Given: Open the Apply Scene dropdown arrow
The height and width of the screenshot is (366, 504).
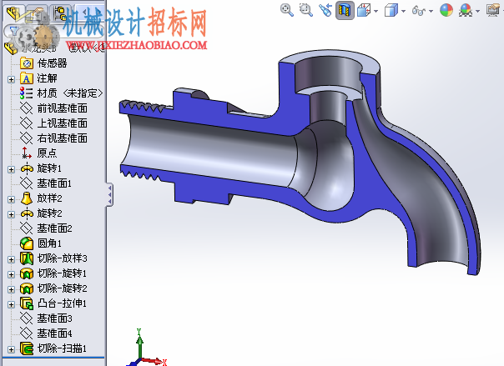Looking at the screenshot, I should (x=477, y=11).
